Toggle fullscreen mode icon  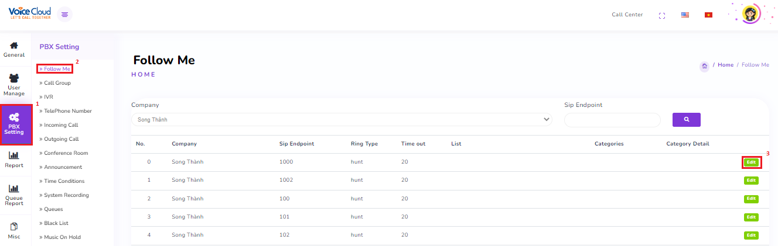pos(663,15)
